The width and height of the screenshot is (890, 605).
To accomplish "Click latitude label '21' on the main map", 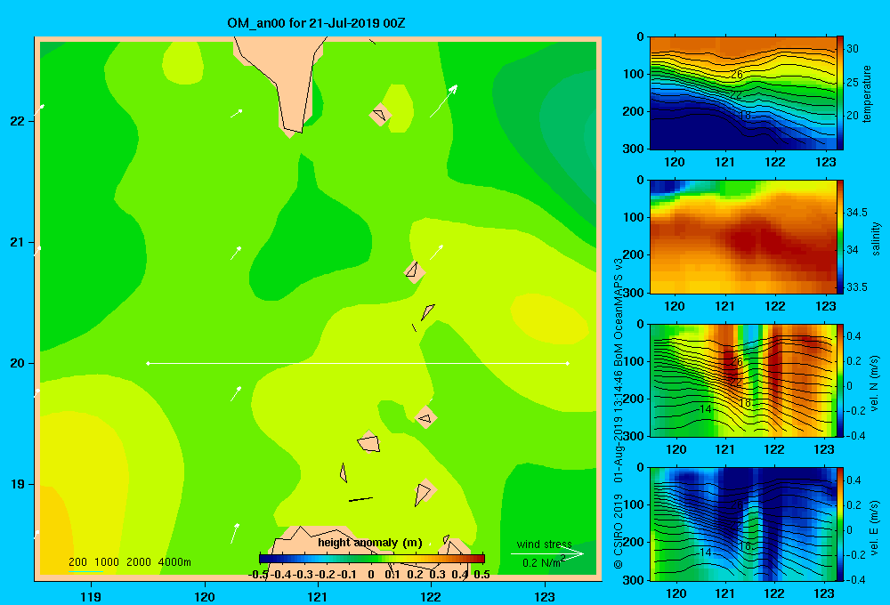I will (18, 242).
